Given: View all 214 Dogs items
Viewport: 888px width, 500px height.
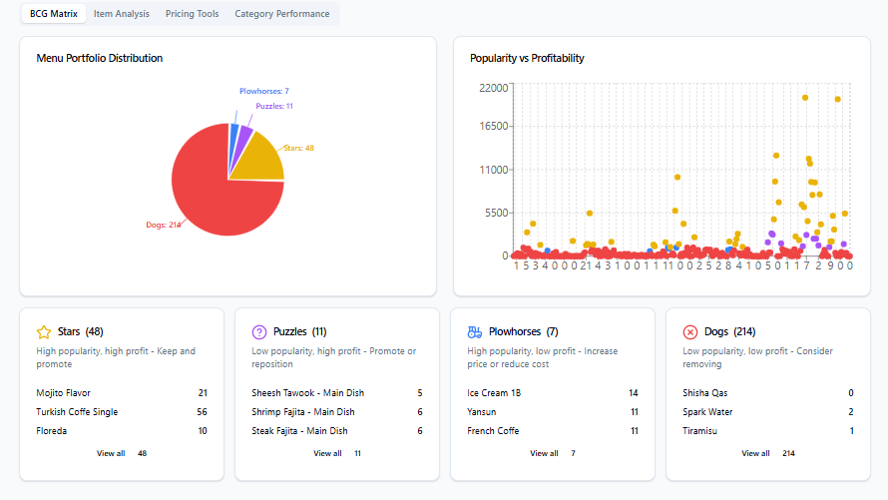Looking at the screenshot, I should (x=768, y=453).
